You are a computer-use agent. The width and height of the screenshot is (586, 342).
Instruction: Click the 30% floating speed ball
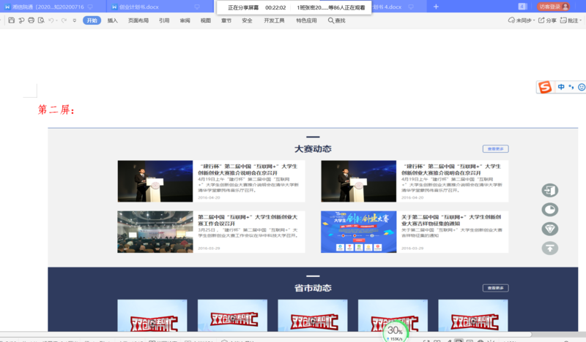395,331
